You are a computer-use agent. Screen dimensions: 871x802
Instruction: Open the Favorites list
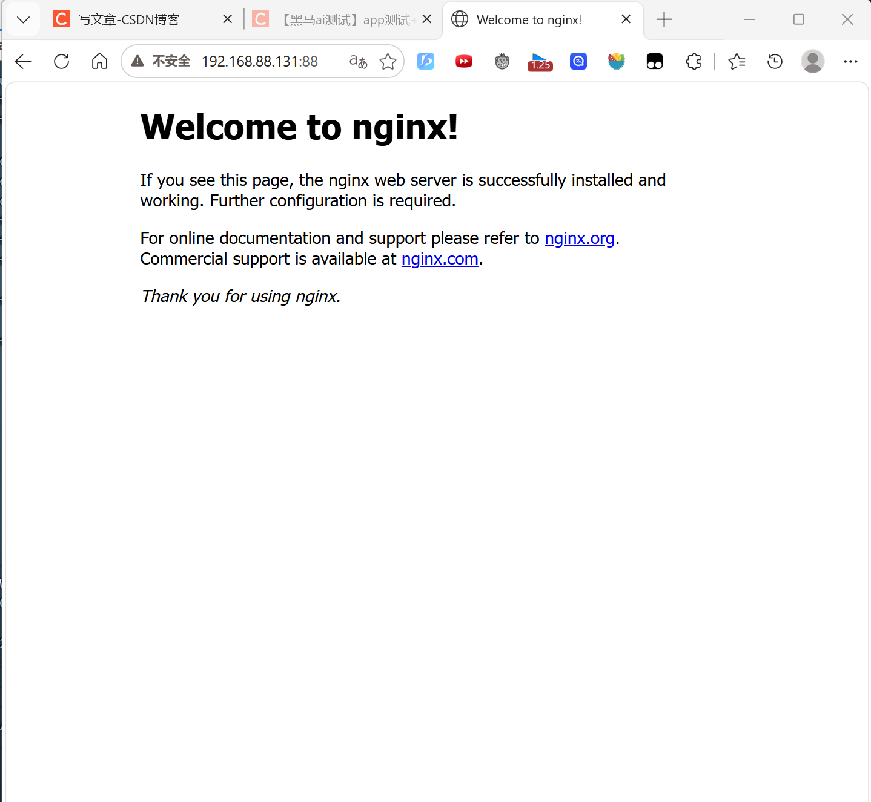737,61
